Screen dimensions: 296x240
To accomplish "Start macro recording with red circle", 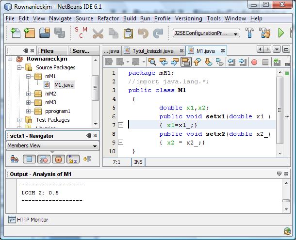I will (254, 62).
